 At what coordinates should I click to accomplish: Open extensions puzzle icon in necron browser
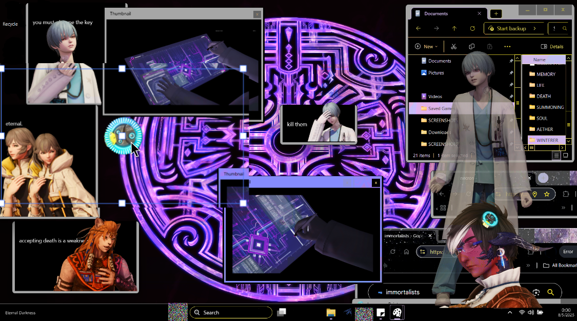pyautogui.click(x=566, y=194)
